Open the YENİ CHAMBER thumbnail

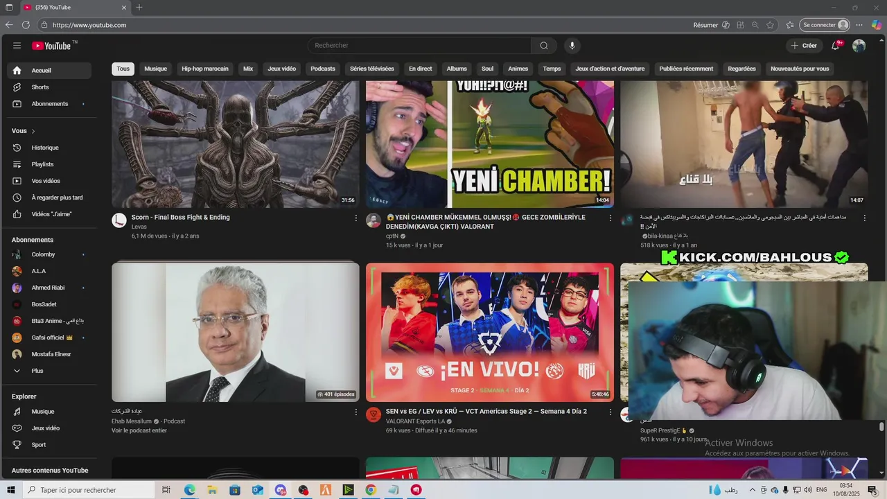490,144
